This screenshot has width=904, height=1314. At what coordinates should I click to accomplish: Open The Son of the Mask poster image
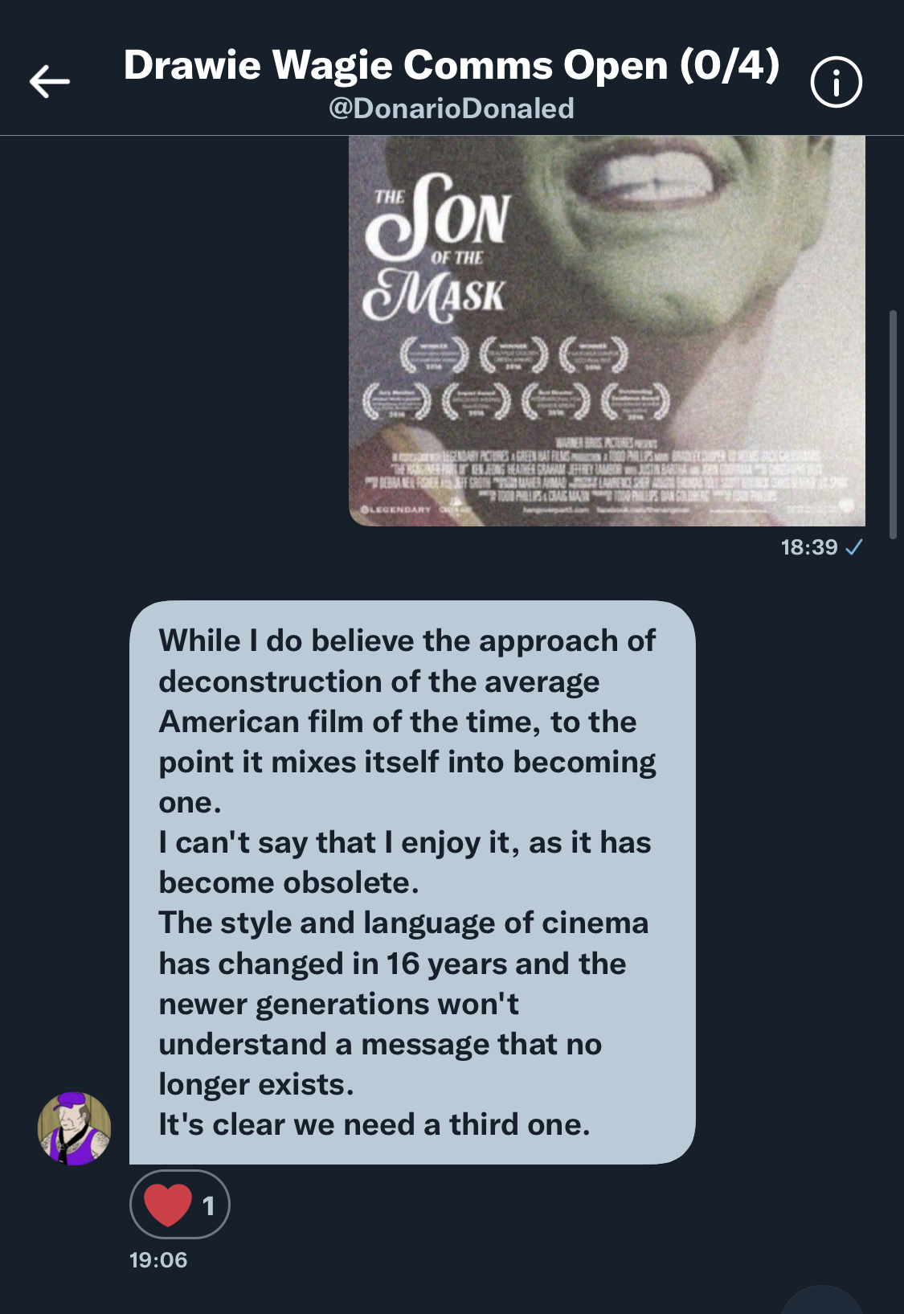[607, 331]
